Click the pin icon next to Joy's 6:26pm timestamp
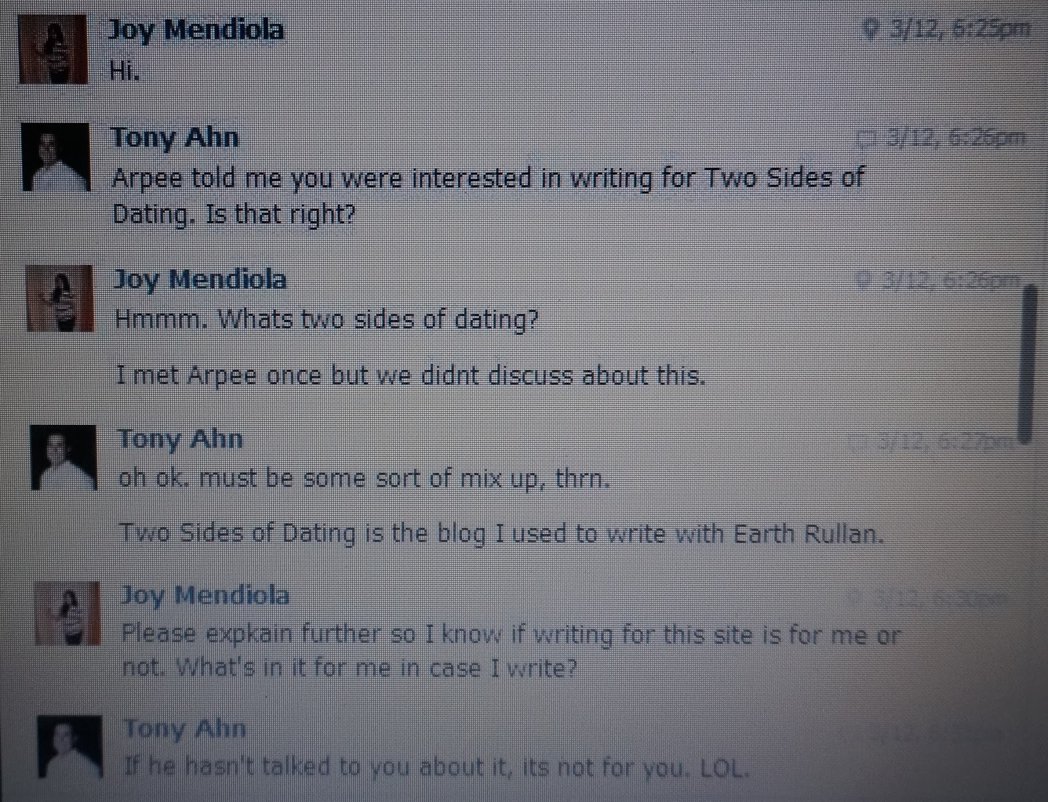 tap(865, 281)
